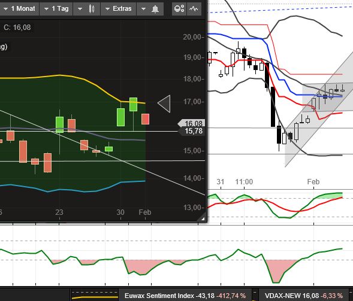Open the "1 Tag" interval dropdown
The image size is (353, 301).
tap(56, 9)
